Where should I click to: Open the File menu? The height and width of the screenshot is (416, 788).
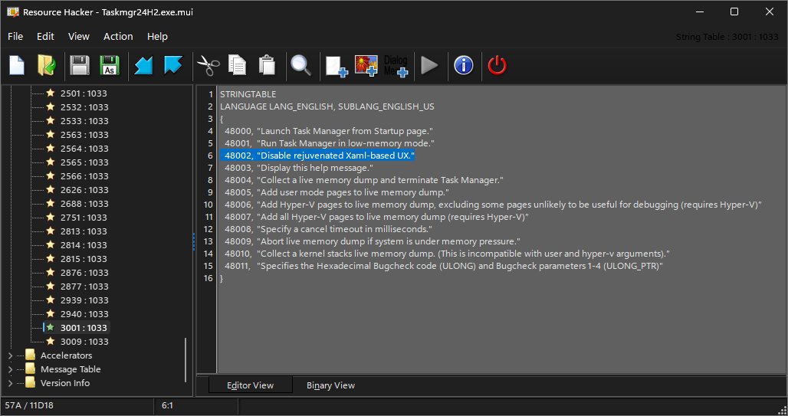point(15,36)
